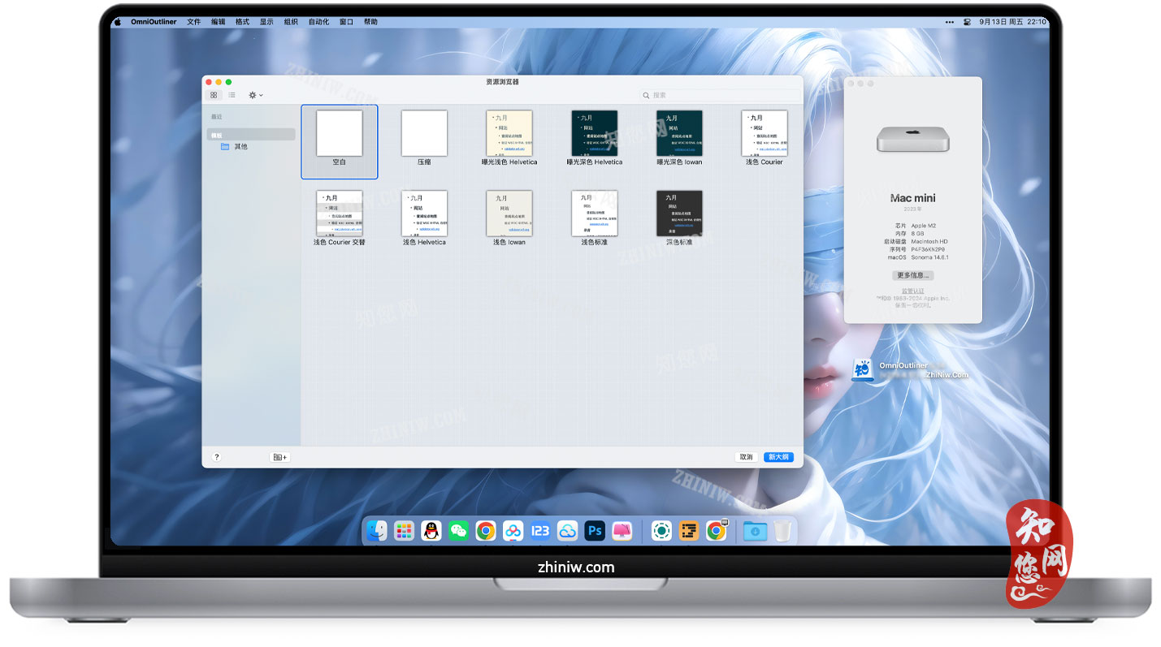Open the 组织 menu
Image resolution: width=1161 pixels, height=647 pixels.
[x=291, y=22]
